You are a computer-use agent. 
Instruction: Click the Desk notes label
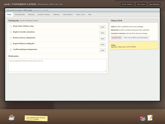13,56
